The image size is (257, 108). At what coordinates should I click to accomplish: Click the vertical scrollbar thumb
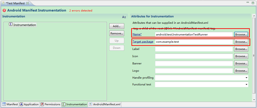254,56
